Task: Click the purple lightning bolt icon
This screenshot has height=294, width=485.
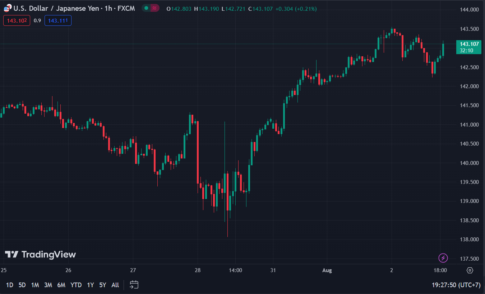Action: point(443,258)
